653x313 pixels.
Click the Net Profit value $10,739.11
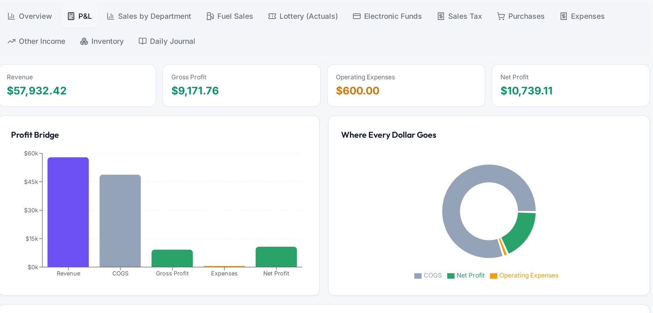click(x=526, y=91)
